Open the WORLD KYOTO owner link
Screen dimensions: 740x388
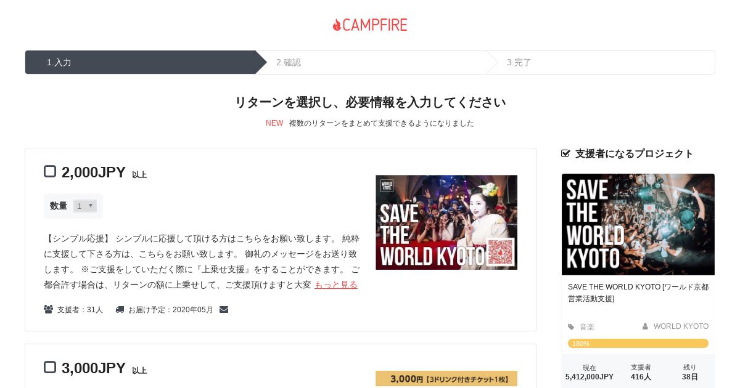tap(681, 326)
